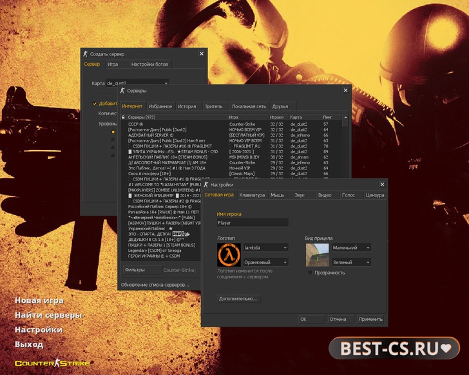Select the АДЕКВАТНЫЙ SERVER © row
Image resolution: width=469 pixels, height=375 pixels.
[231, 135]
